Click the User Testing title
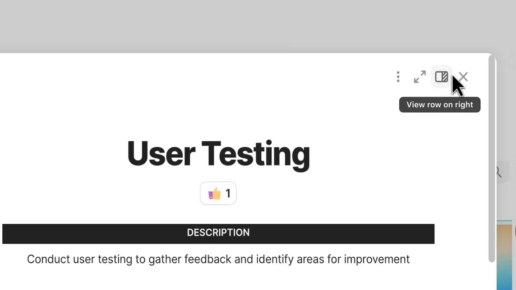This screenshot has width=516, height=290. (218, 154)
